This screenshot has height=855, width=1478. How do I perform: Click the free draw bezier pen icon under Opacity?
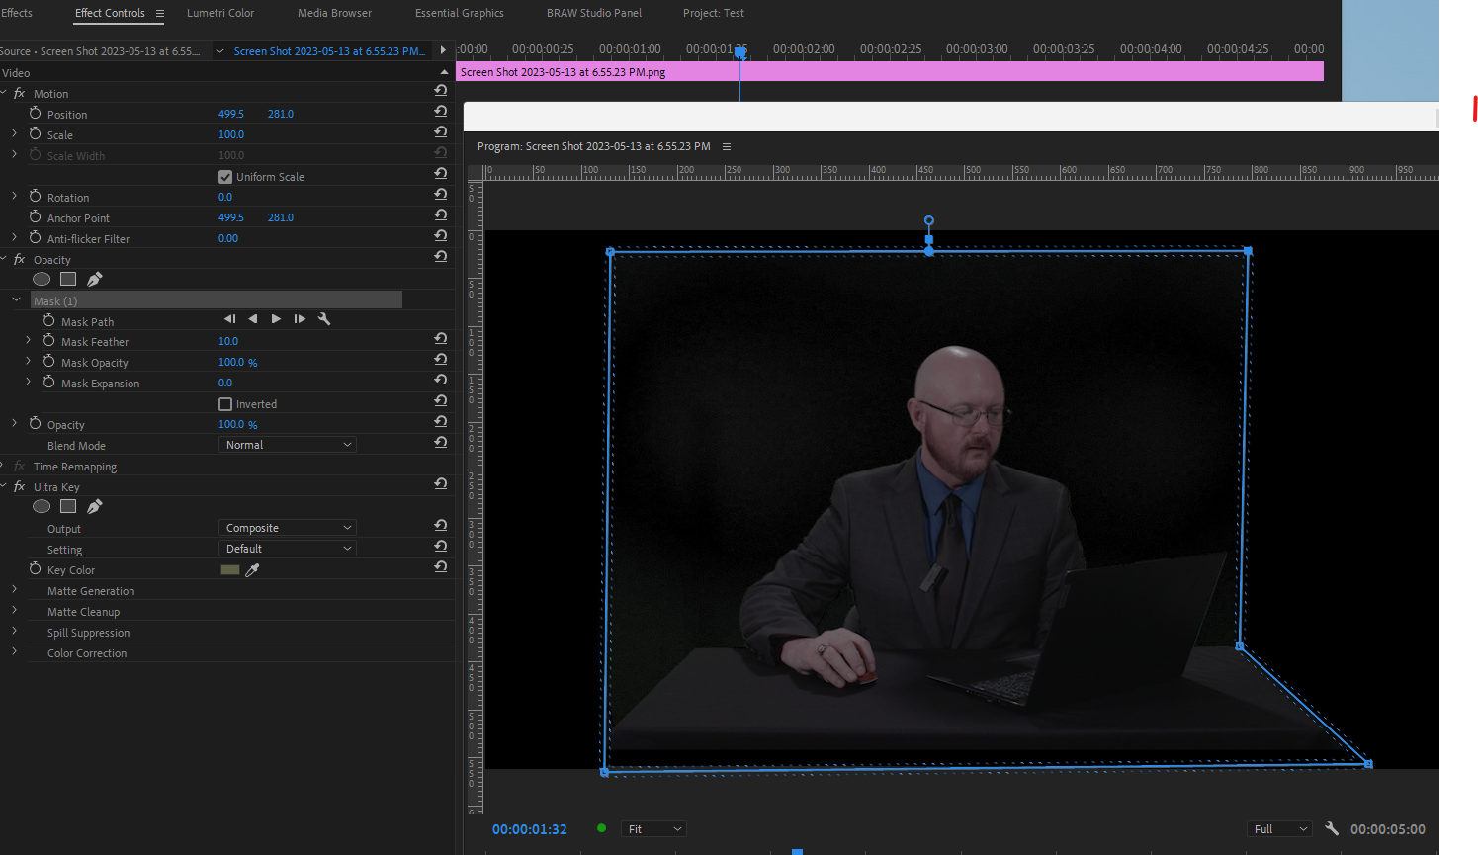click(x=94, y=279)
